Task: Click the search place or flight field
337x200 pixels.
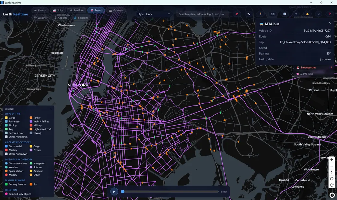Action: tap(203, 14)
